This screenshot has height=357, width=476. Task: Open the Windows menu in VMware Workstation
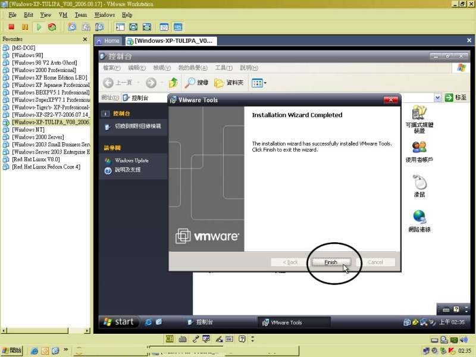coord(105,15)
